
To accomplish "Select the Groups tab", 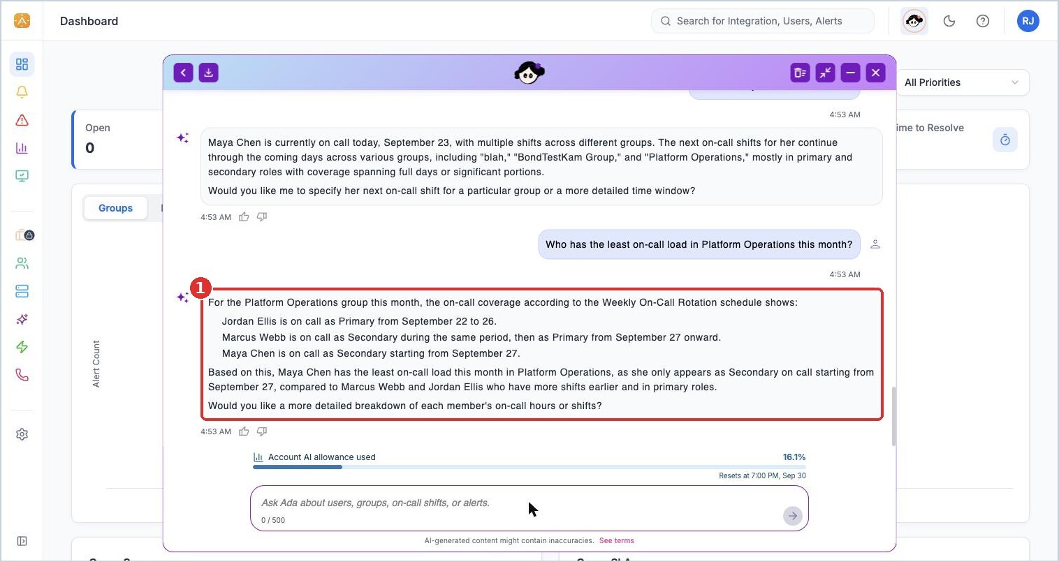I will click(x=115, y=208).
